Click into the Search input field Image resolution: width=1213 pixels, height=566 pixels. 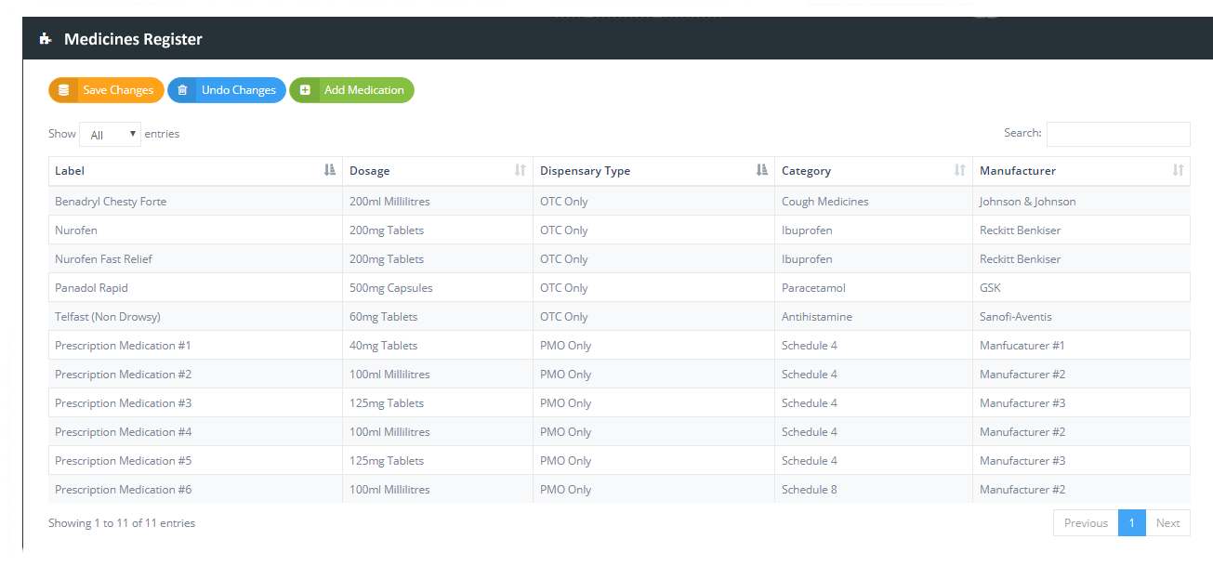[x=1117, y=134]
